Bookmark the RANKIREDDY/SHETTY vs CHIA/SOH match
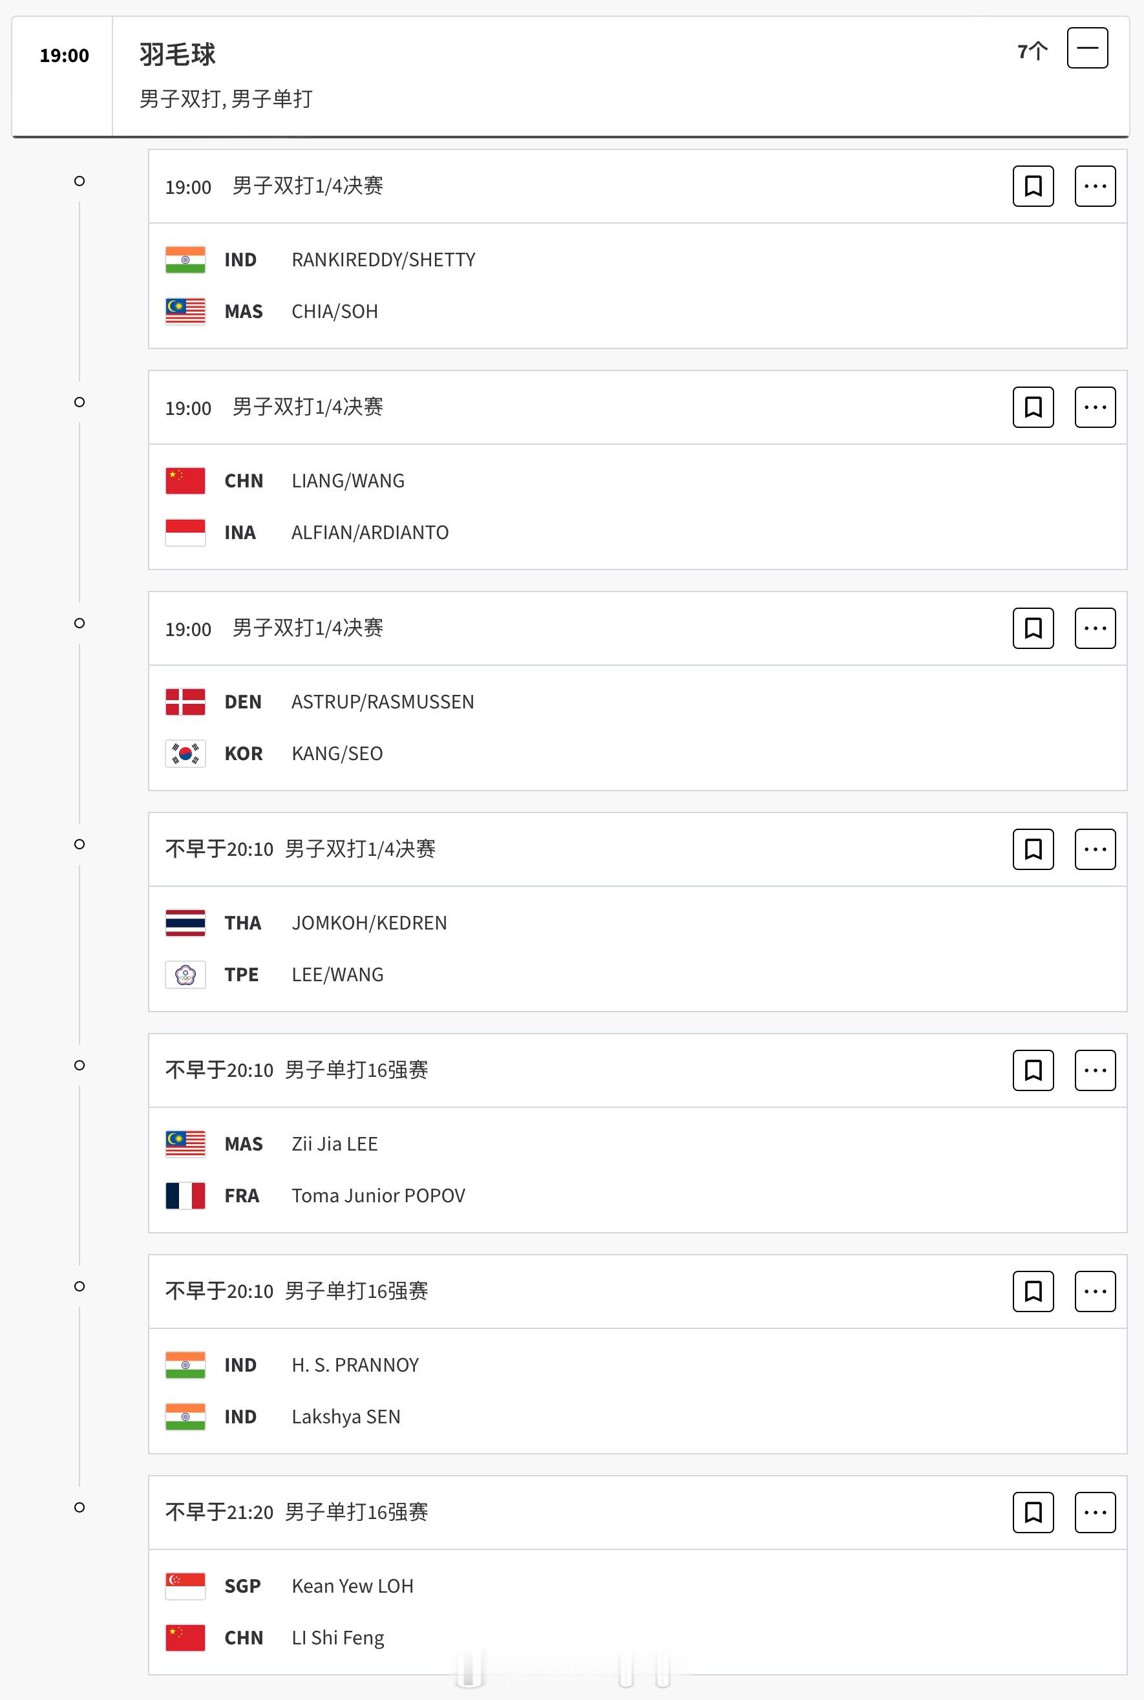The image size is (1144, 1700). pyautogui.click(x=1033, y=186)
